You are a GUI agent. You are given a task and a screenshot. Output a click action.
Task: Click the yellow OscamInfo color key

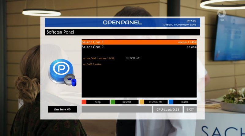[142, 102]
